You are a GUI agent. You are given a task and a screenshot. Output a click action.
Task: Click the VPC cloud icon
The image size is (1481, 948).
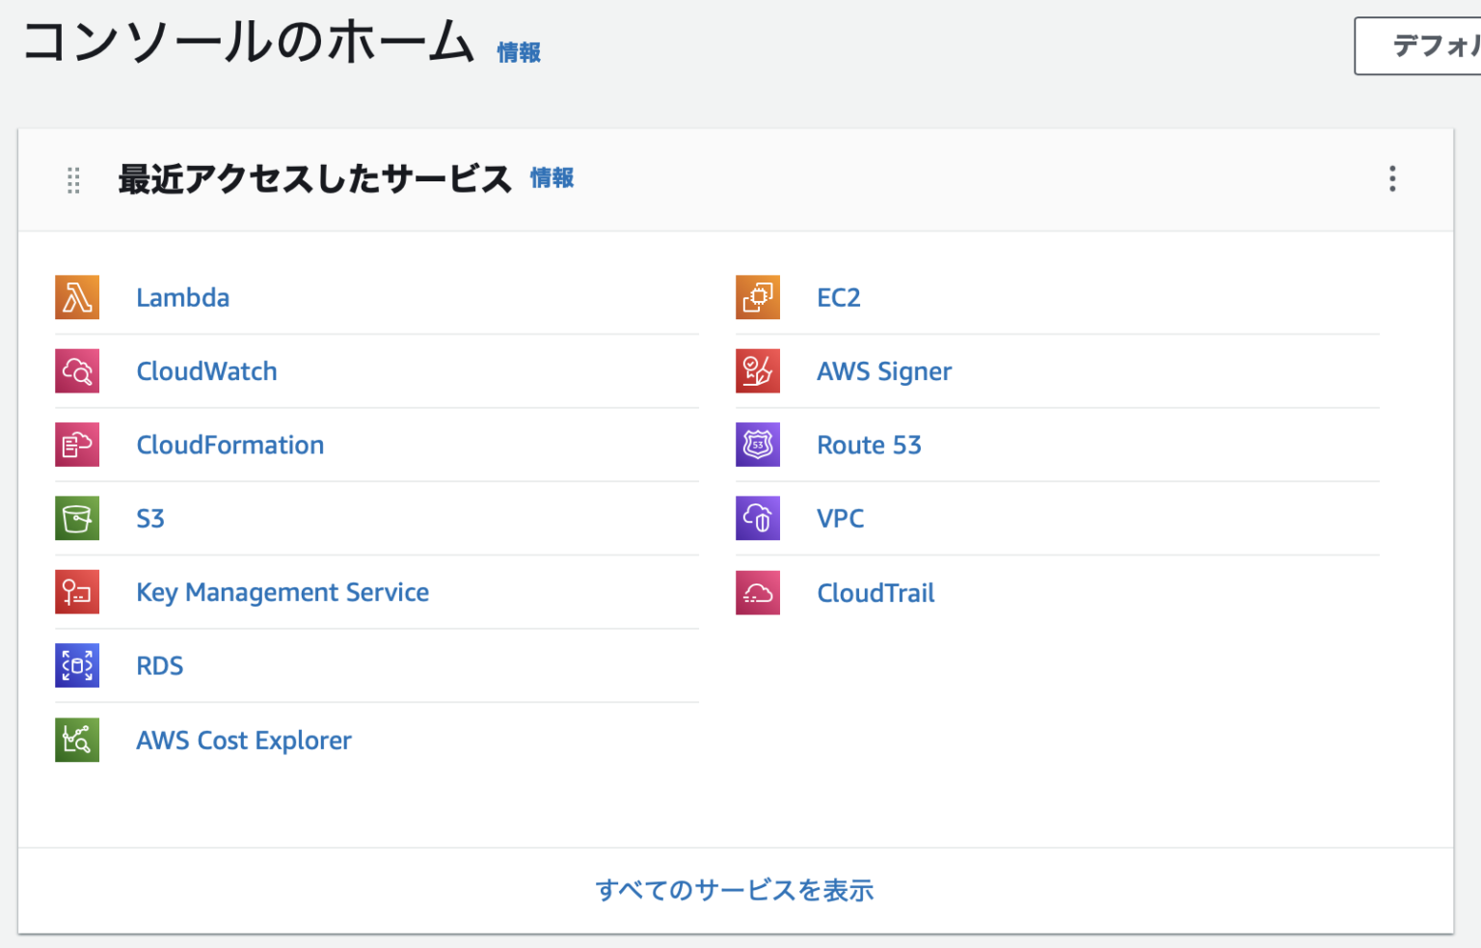[x=758, y=518]
